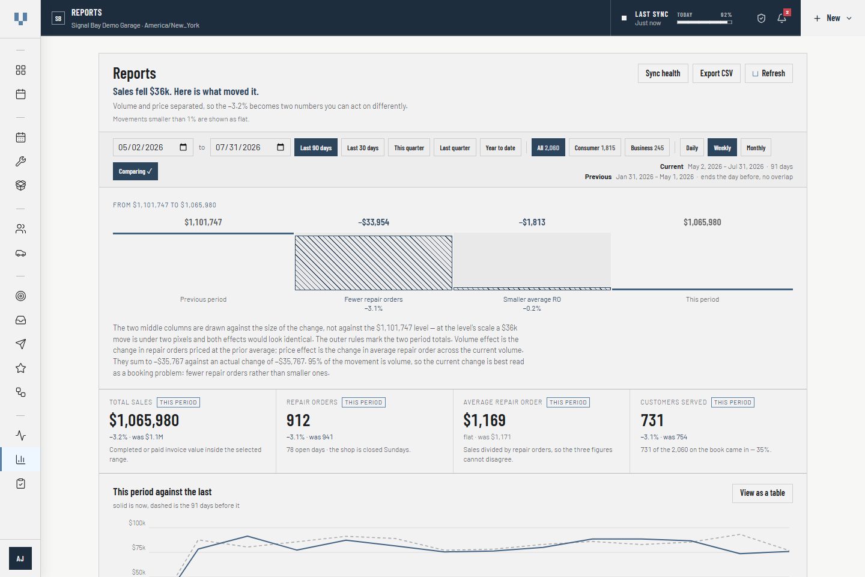Select the vehicles car icon

coord(20,253)
